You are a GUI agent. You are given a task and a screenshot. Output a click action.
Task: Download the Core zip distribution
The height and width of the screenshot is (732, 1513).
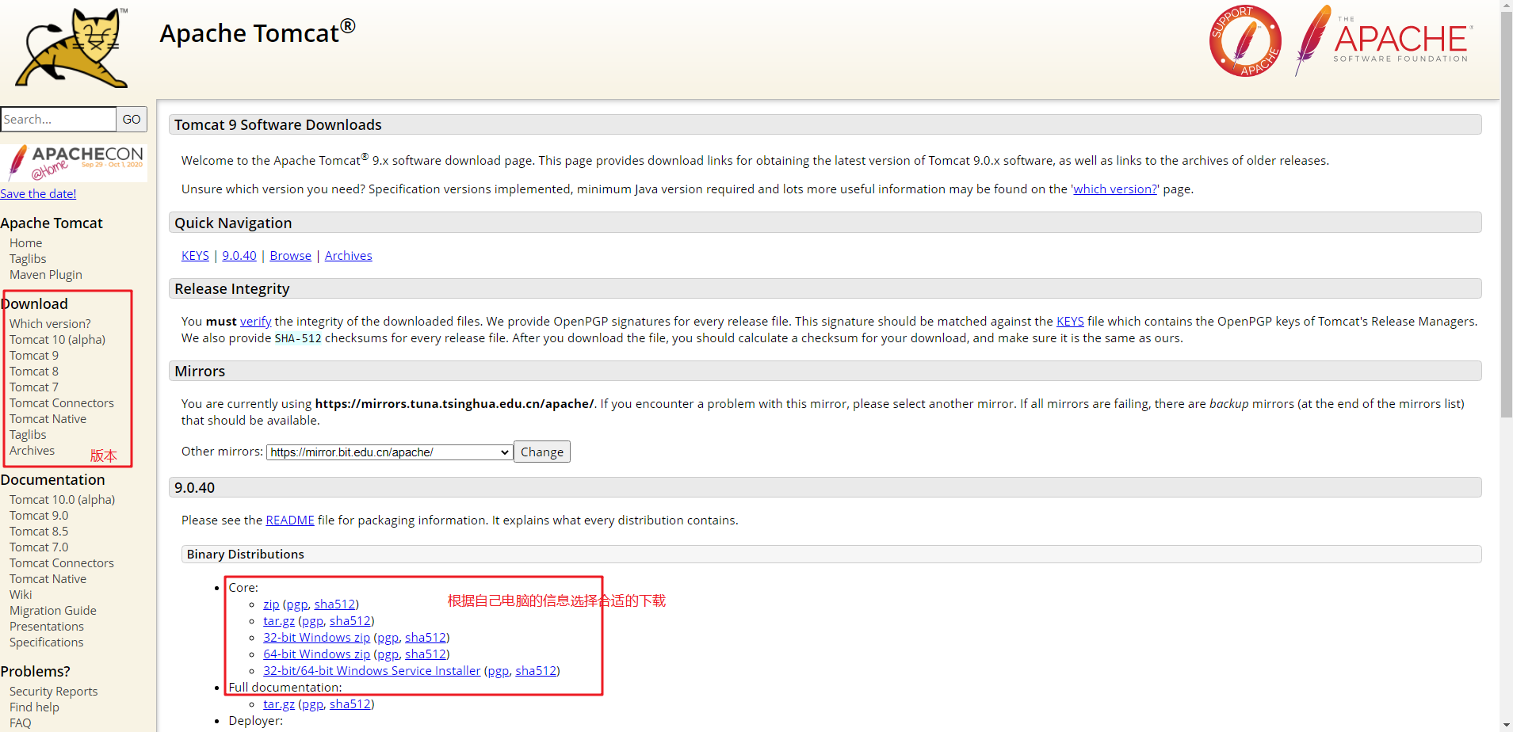(x=271, y=604)
